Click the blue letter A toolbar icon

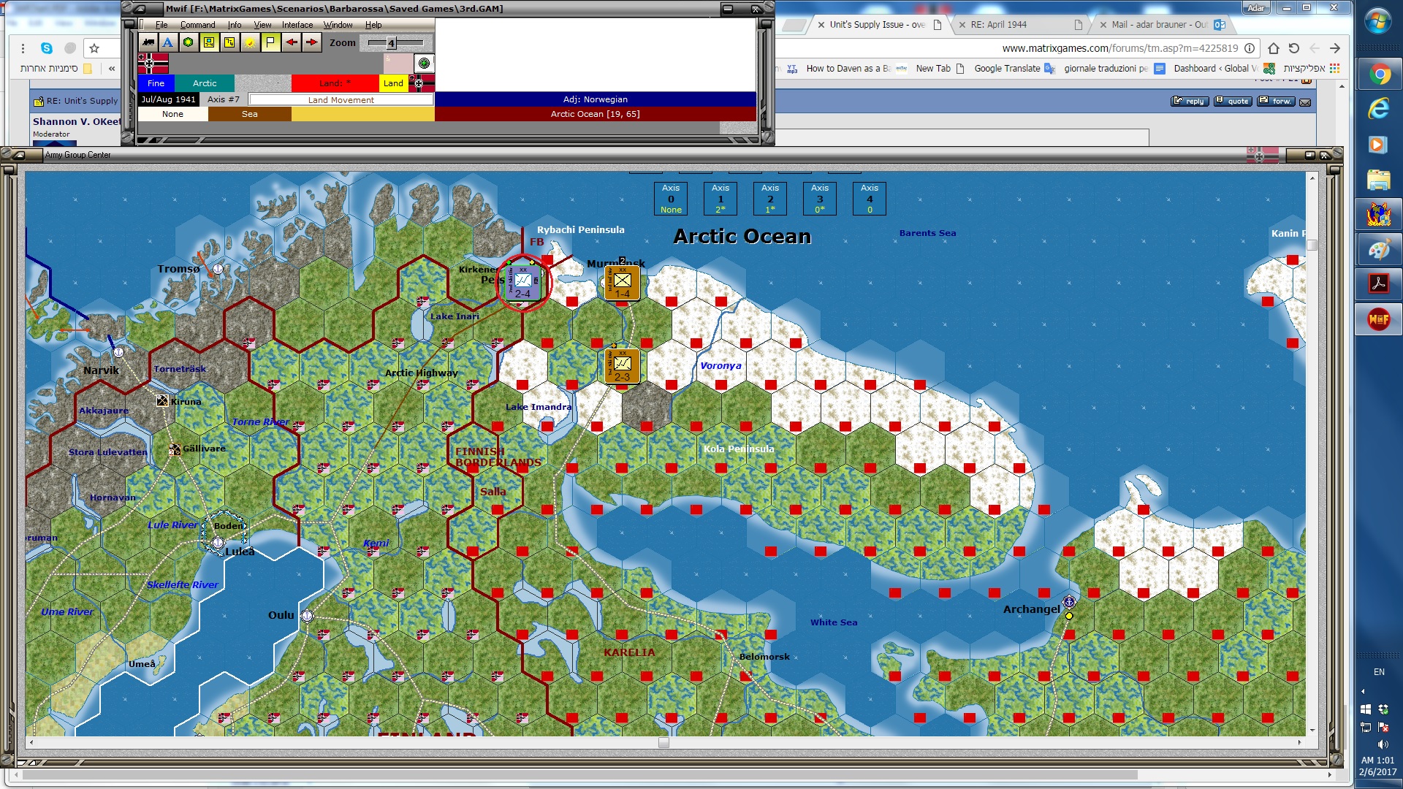168,42
